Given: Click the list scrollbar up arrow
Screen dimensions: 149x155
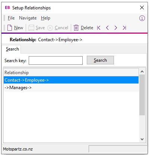Looking at the screenshot, I should click(142, 72).
